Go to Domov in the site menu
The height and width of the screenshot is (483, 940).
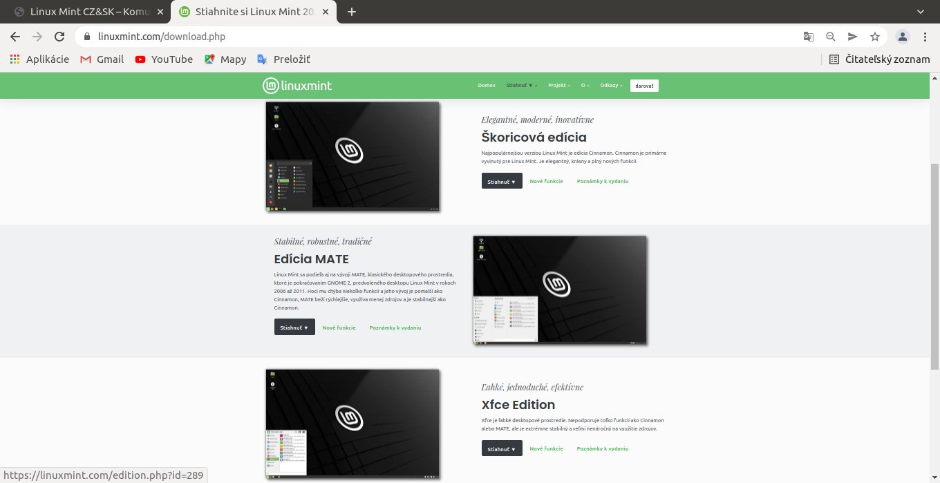point(487,86)
